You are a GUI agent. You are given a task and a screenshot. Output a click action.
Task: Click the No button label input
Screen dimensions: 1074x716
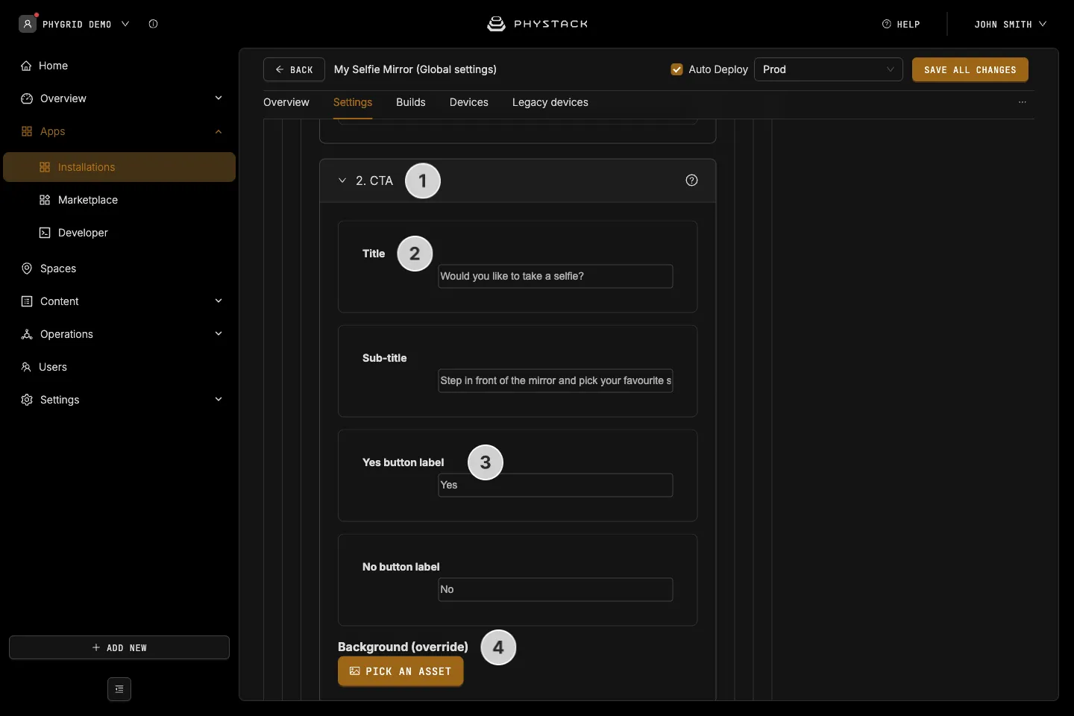(556, 589)
